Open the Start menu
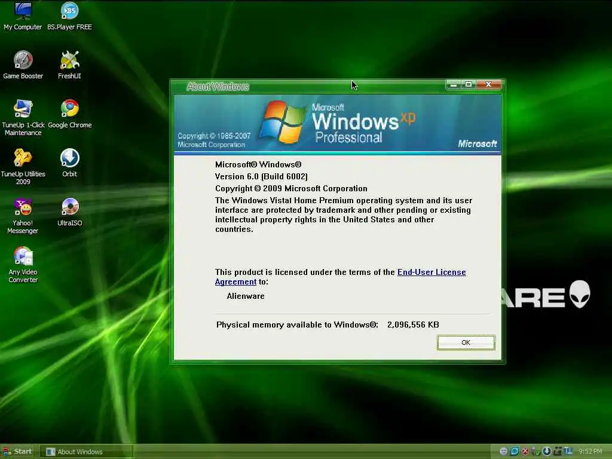This screenshot has height=459, width=612. click(x=17, y=452)
